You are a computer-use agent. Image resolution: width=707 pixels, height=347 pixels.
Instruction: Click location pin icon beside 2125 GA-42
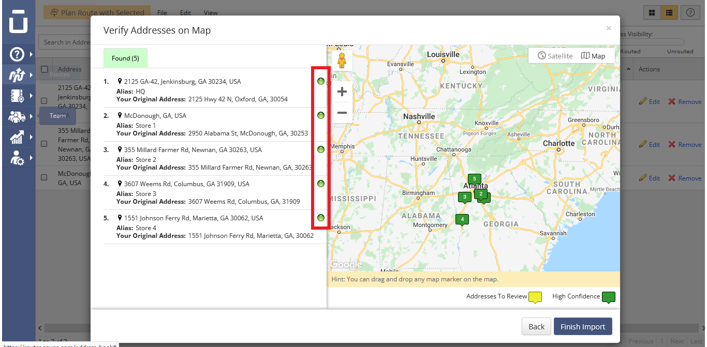tap(120, 81)
